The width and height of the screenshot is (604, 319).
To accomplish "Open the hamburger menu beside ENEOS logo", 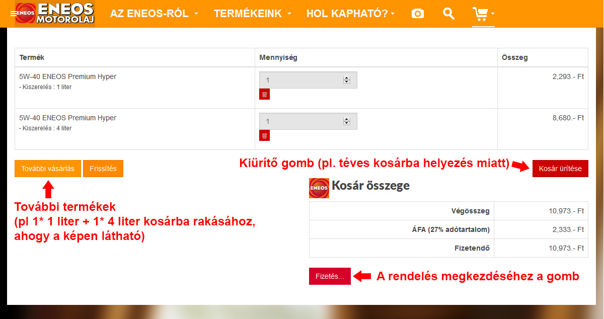I will click(13, 14).
